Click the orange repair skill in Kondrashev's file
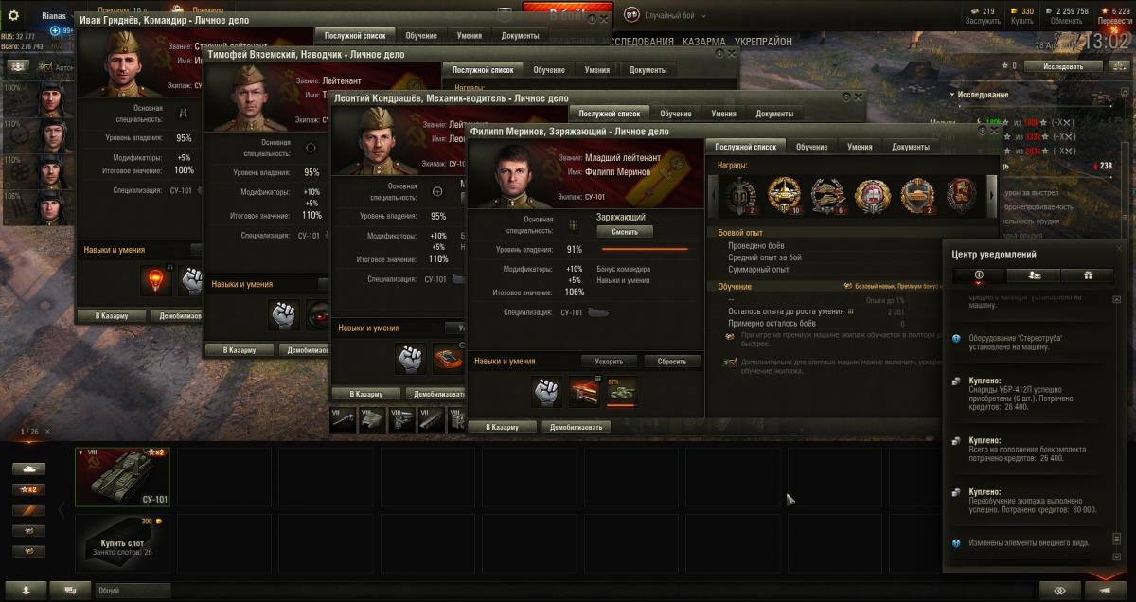The width and height of the screenshot is (1136, 602). tap(448, 359)
